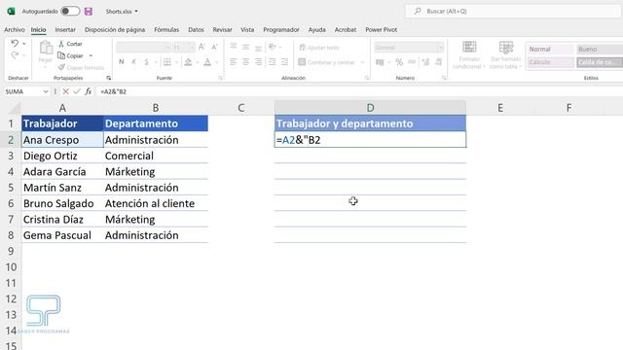The height and width of the screenshot is (350, 623).
Task: Click the increase indent icon
Action: [284, 62]
